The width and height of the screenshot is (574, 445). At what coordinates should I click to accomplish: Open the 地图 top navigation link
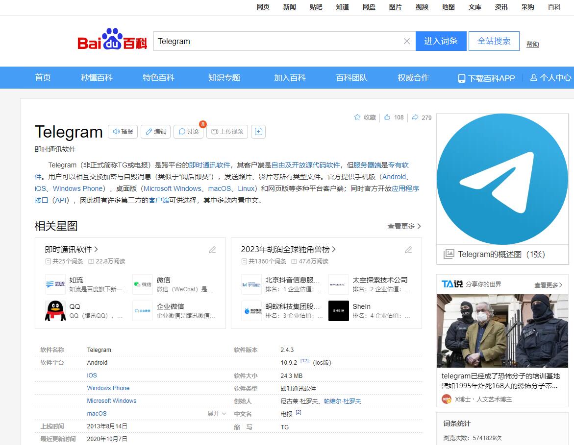point(448,7)
